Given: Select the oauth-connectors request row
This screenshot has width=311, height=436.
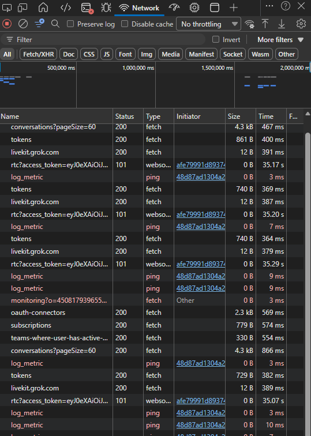Looking at the screenshot, I should [152, 313].
